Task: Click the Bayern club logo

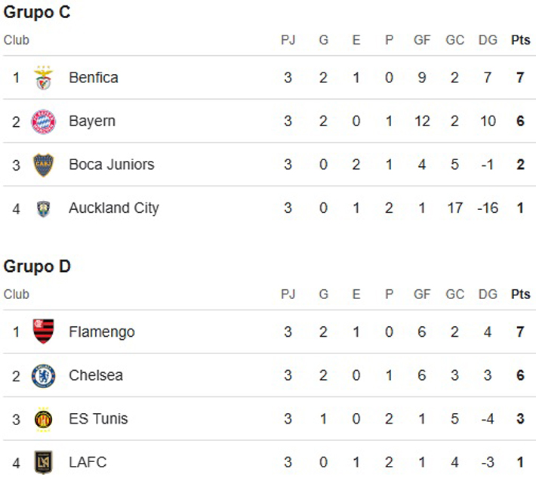Action: (x=43, y=122)
